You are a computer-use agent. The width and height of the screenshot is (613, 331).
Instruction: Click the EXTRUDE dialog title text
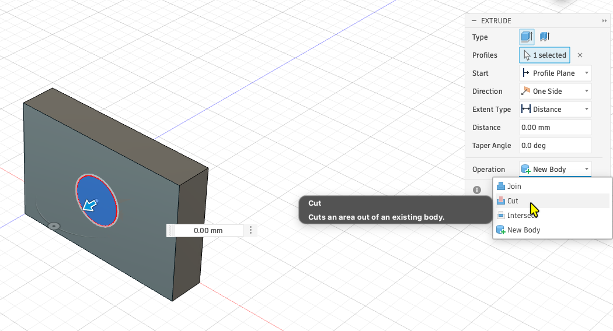click(496, 21)
